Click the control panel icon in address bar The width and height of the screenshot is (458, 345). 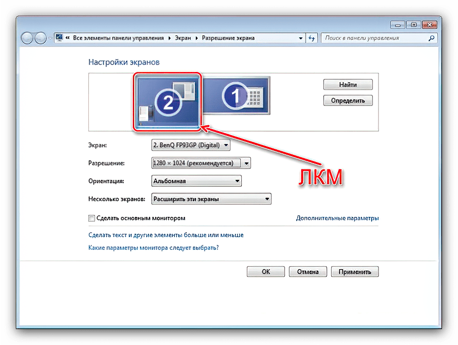(59, 37)
